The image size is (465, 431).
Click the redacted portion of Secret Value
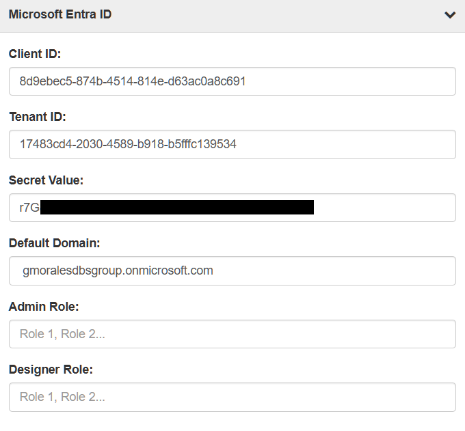click(176, 208)
